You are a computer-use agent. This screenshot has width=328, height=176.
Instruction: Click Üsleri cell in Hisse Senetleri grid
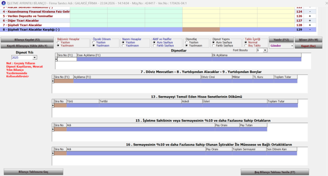tap(235, 105)
